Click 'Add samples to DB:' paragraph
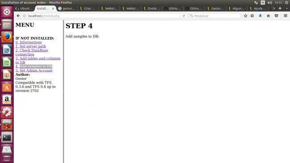 point(82,37)
